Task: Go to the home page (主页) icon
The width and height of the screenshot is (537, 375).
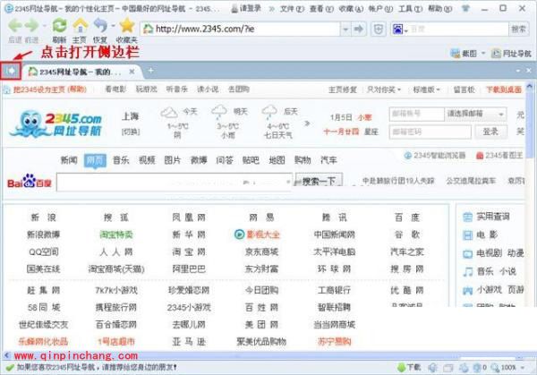Action: click(81, 26)
